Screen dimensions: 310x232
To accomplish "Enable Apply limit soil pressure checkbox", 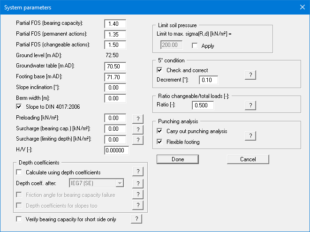I will (x=195, y=46).
